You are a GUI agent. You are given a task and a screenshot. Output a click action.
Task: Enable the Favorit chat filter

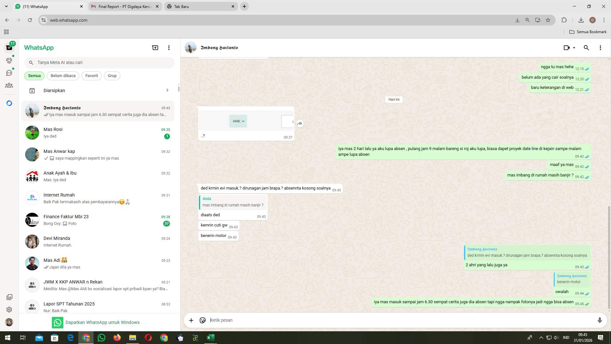click(x=91, y=75)
